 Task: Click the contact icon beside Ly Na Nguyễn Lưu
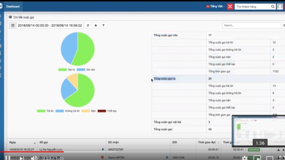103,149
